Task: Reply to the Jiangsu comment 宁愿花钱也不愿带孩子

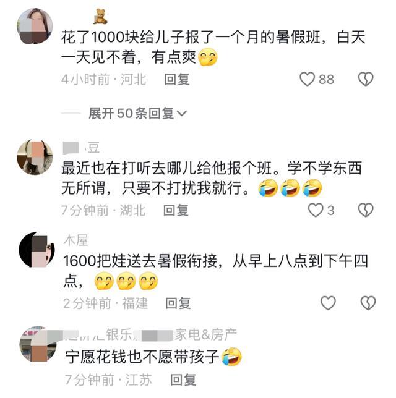Action: 183,379
